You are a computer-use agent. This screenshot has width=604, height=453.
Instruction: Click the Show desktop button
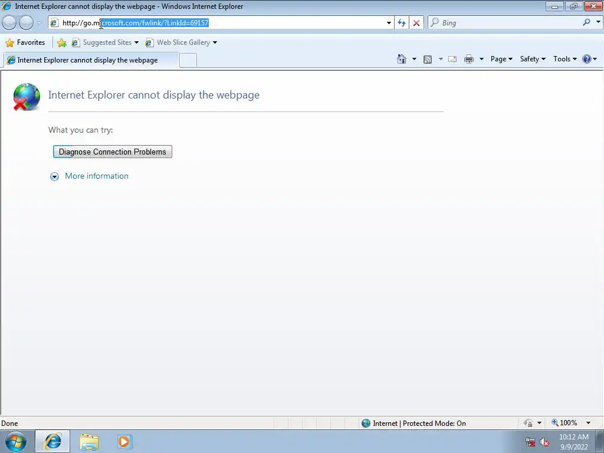coord(599,442)
